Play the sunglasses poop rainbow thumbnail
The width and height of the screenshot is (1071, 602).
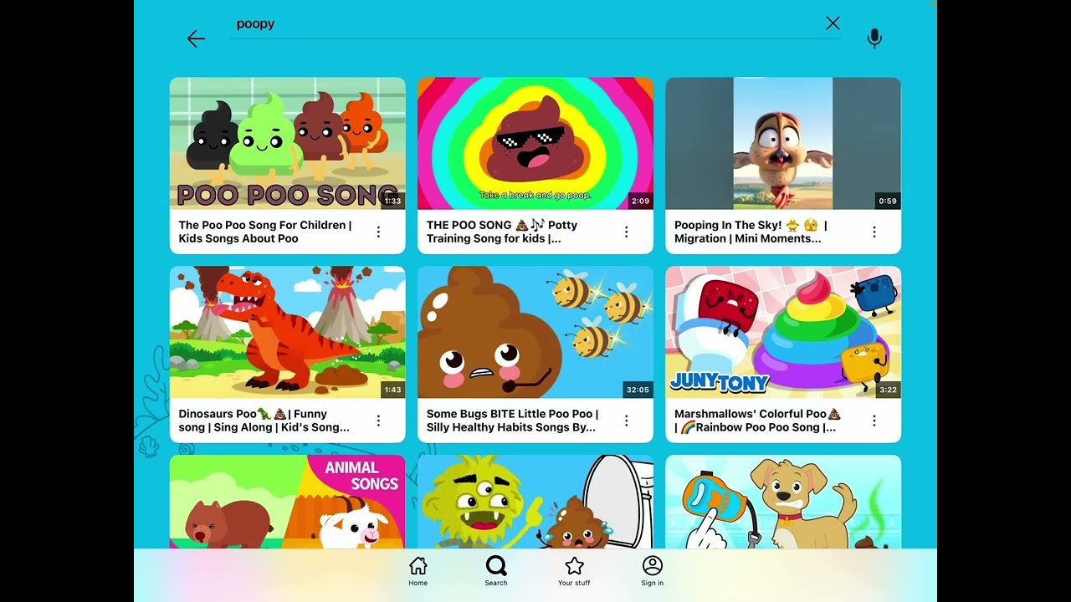coord(535,144)
